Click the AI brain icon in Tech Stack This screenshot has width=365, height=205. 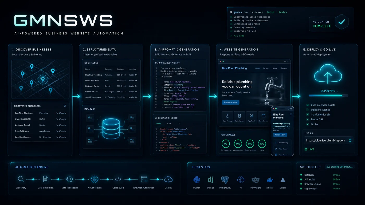point(240,180)
